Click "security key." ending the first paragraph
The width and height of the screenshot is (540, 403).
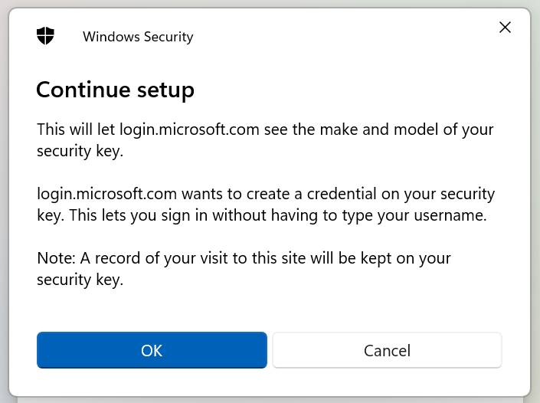pyautogui.click(x=80, y=152)
